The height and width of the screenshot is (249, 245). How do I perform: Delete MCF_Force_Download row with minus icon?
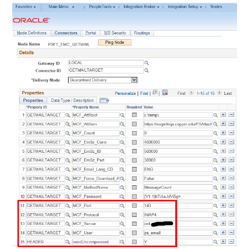click(231, 178)
